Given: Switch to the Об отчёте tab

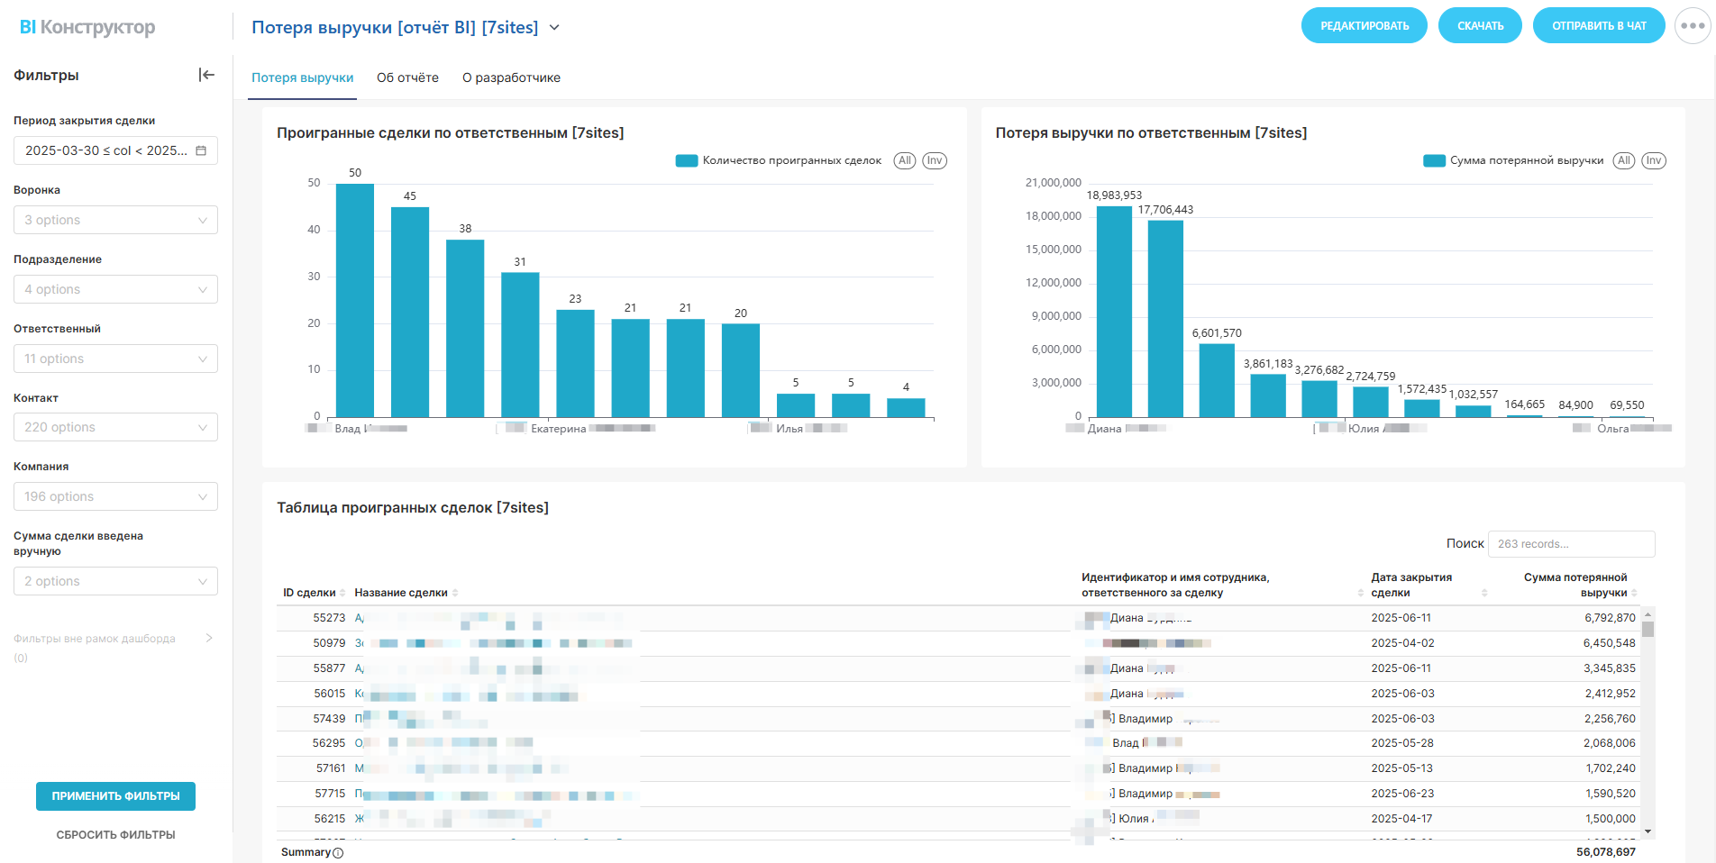Looking at the screenshot, I should tap(407, 77).
